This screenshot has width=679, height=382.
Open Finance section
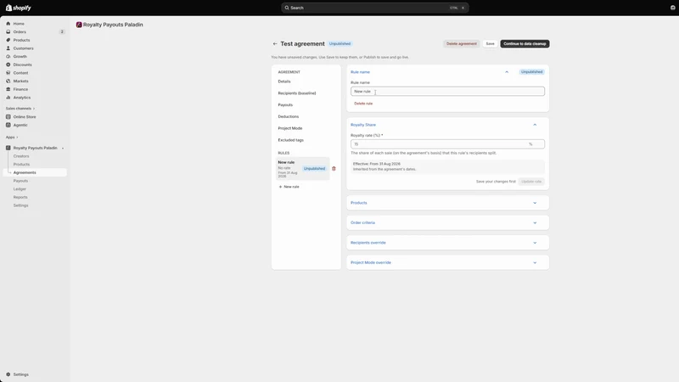point(20,89)
